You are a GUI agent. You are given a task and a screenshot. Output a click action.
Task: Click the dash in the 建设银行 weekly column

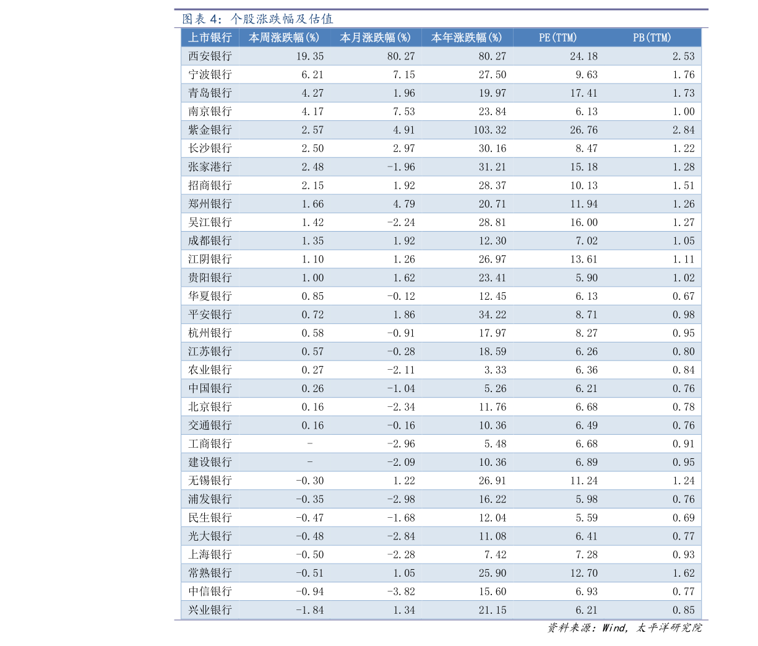point(310,462)
